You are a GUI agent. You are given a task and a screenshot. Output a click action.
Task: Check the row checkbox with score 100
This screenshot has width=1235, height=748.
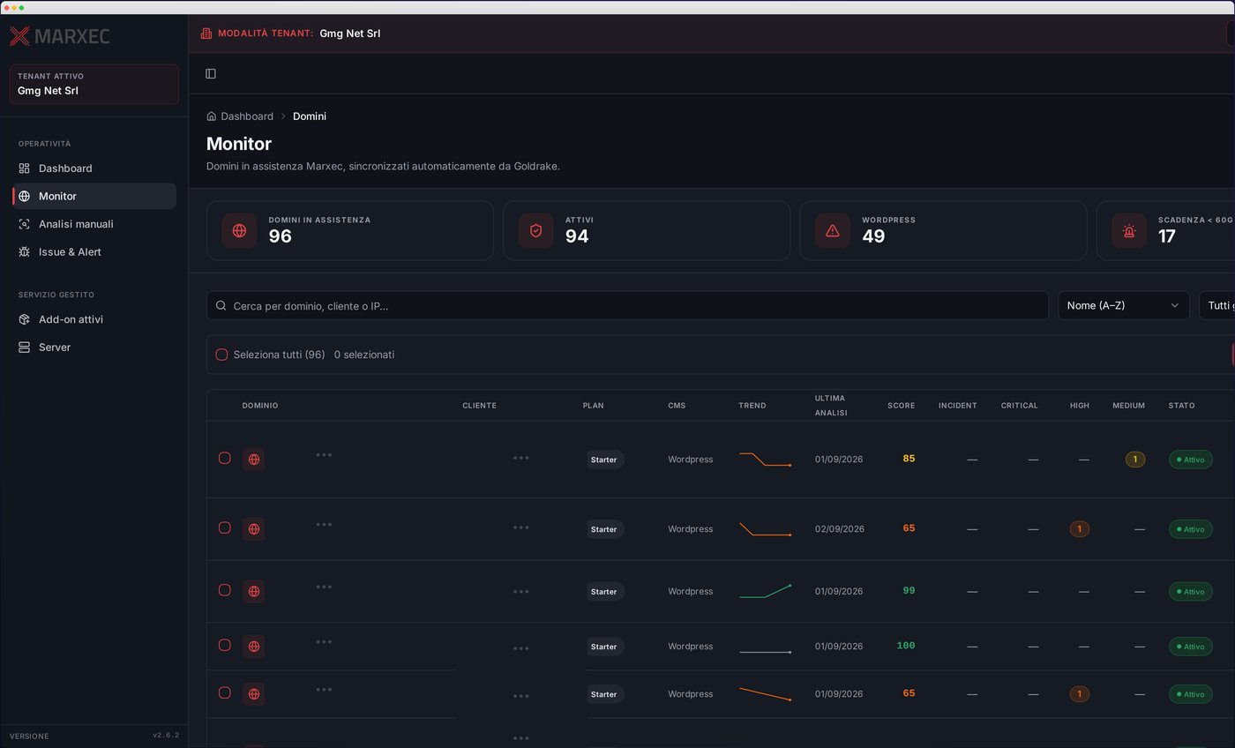pos(225,646)
